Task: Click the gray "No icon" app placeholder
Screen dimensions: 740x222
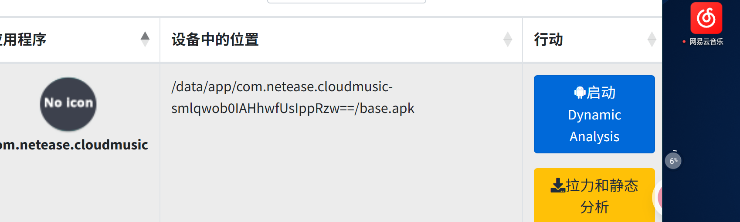Action: (68, 104)
